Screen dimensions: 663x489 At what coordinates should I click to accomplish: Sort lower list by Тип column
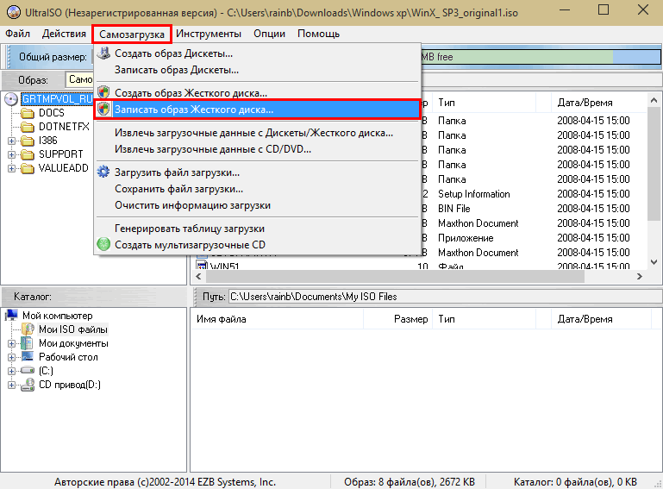(x=484, y=319)
